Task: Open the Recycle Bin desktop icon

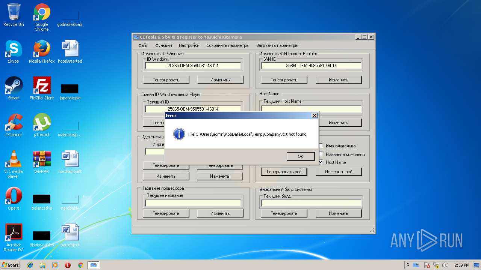Action: (14, 15)
